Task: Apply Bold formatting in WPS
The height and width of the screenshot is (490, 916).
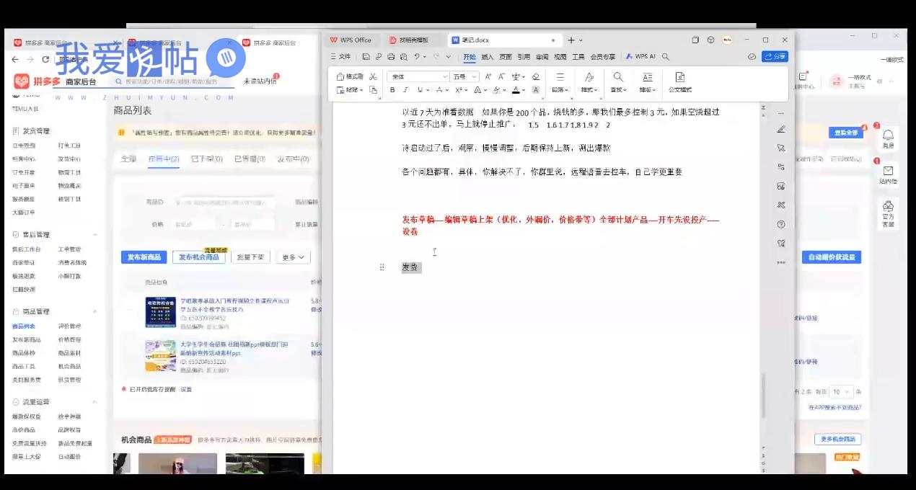Action: tap(392, 90)
